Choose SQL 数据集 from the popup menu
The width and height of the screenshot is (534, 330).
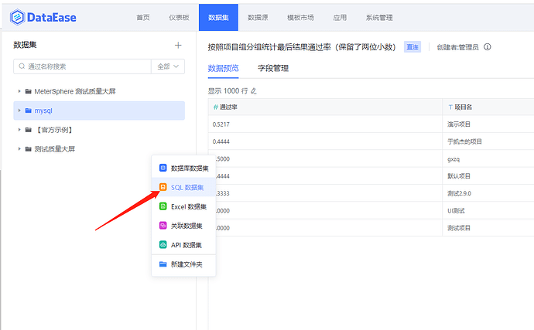pos(183,187)
